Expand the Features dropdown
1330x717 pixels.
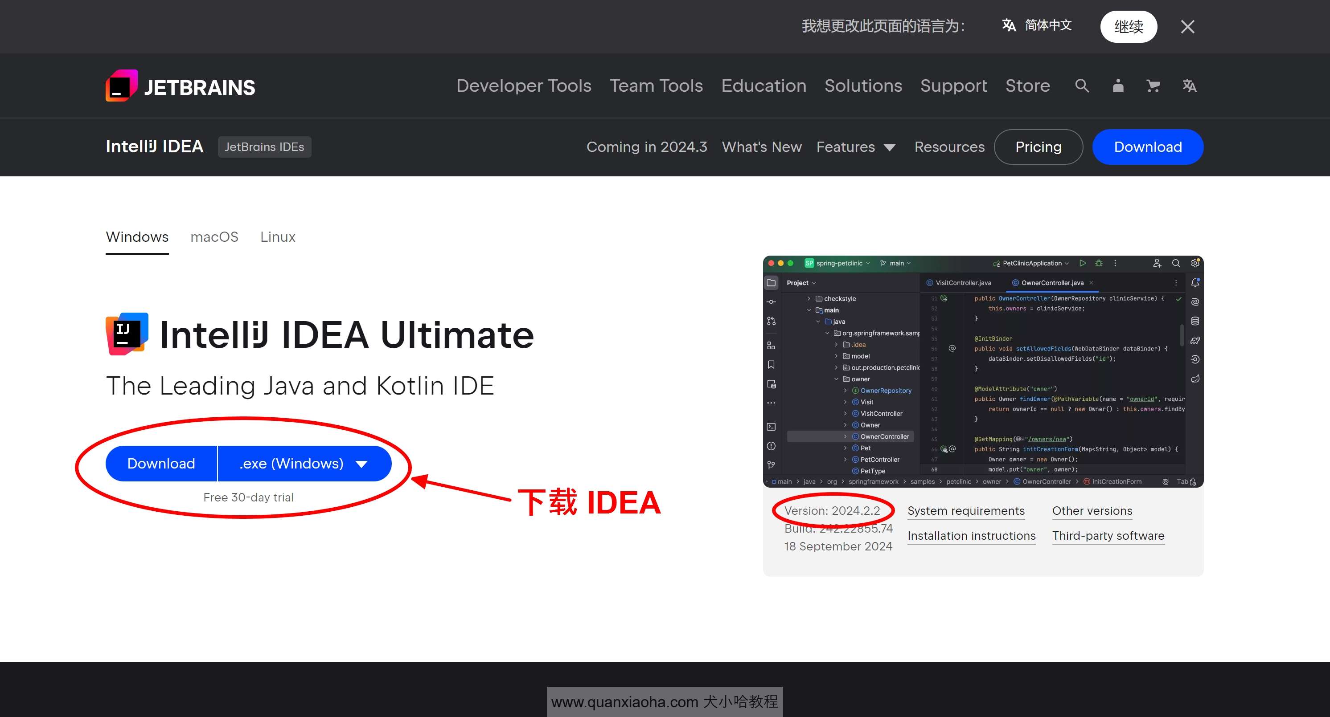pos(855,147)
